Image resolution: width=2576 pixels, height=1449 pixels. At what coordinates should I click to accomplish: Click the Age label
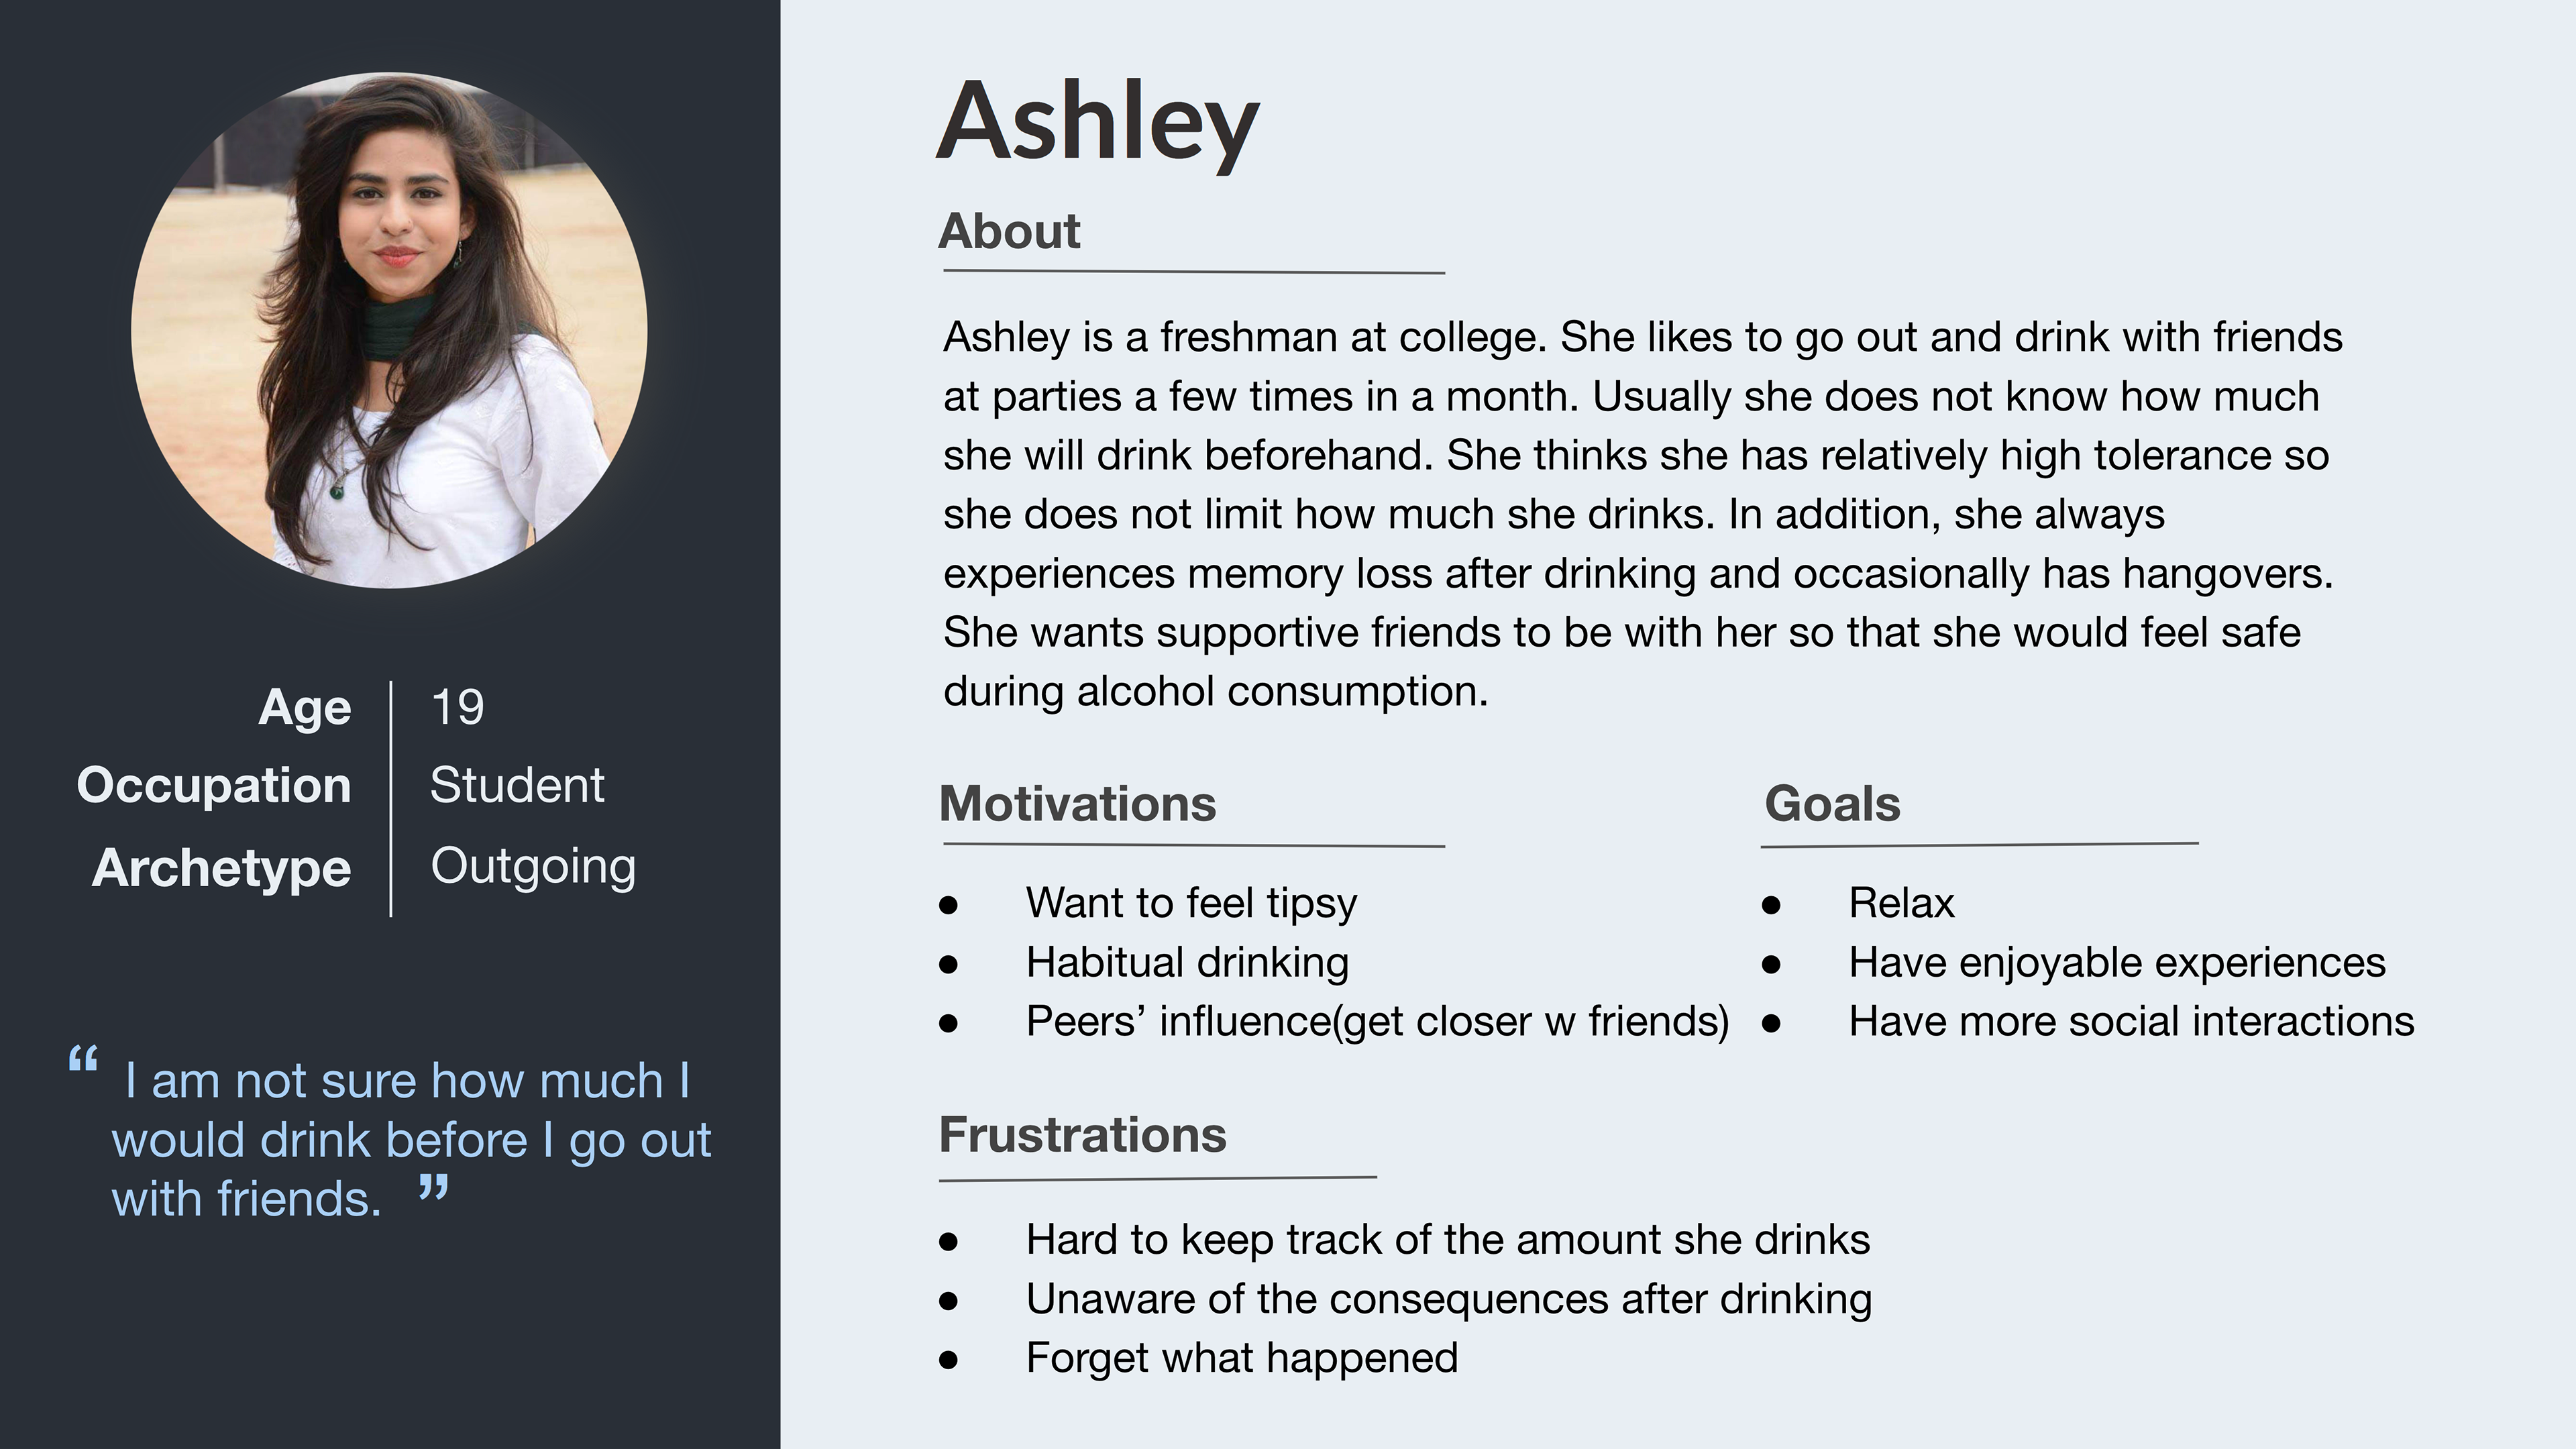pos(305,708)
